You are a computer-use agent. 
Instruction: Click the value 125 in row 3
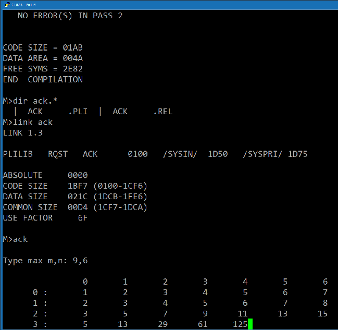click(x=240, y=324)
